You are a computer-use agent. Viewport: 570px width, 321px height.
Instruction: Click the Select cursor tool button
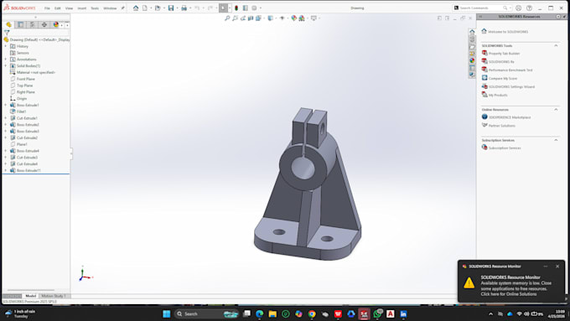pyautogui.click(x=223, y=8)
